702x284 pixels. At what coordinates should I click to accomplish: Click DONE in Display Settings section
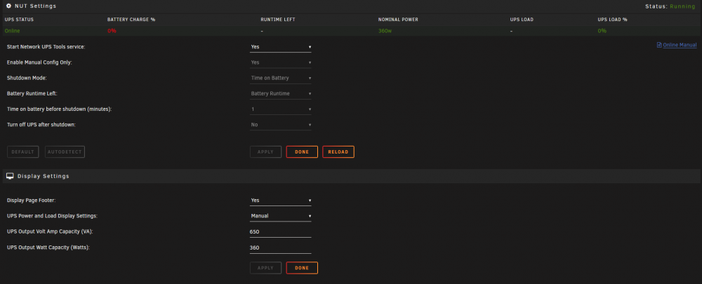[302, 268]
